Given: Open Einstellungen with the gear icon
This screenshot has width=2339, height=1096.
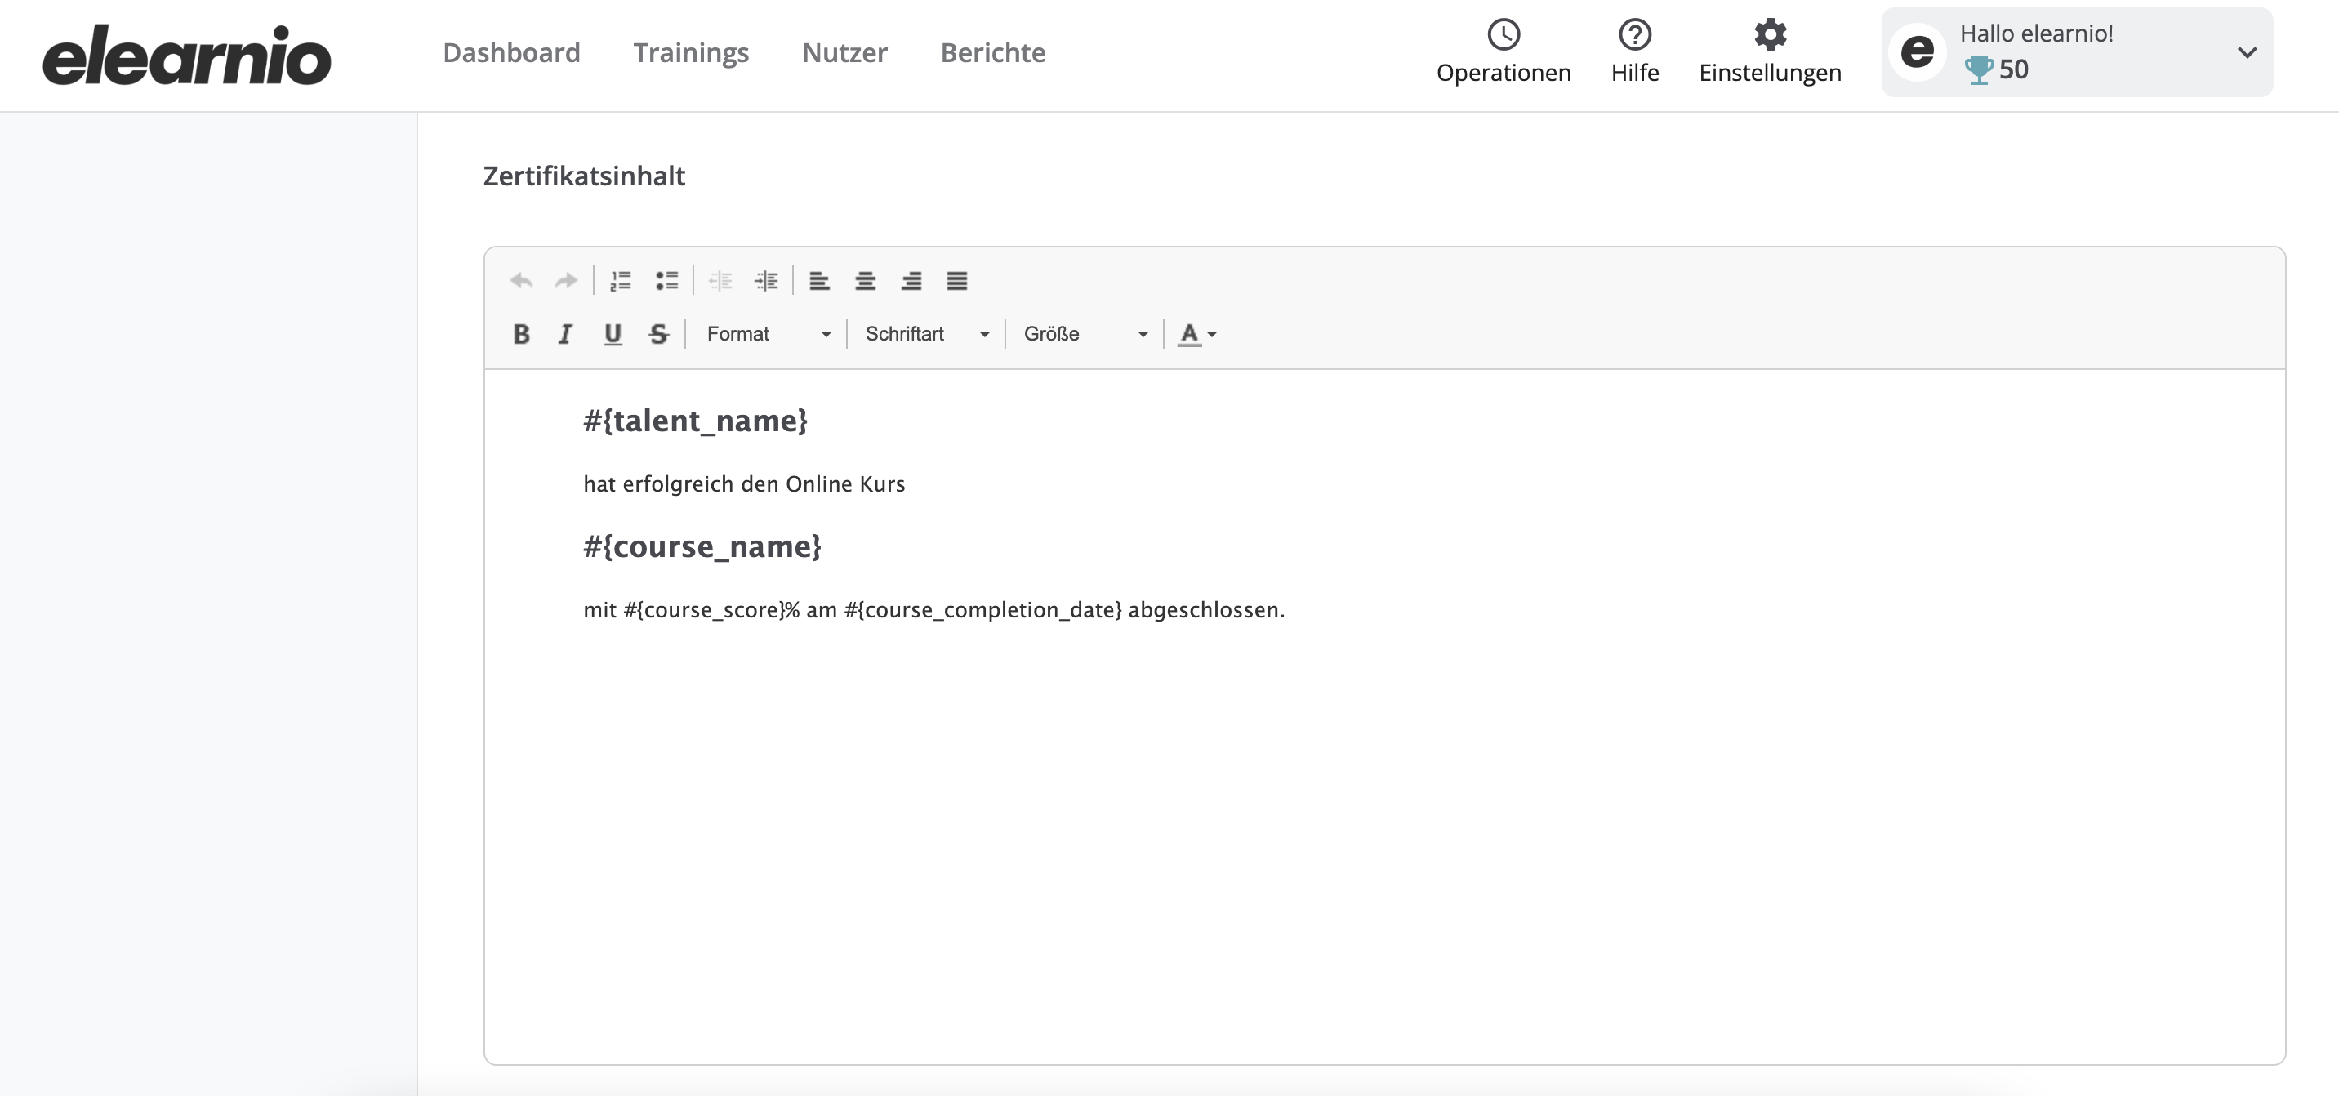Looking at the screenshot, I should [1770, 51].
